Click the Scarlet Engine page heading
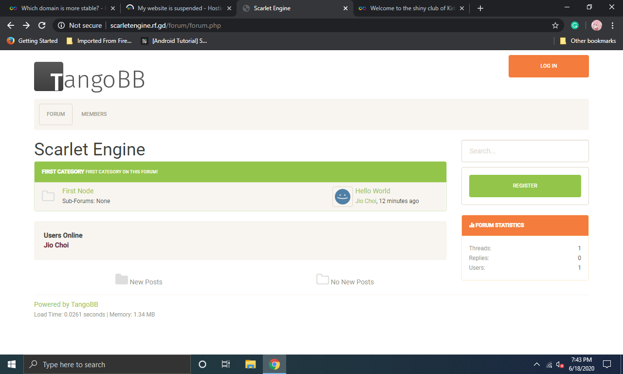 click(x=90, y=149)
